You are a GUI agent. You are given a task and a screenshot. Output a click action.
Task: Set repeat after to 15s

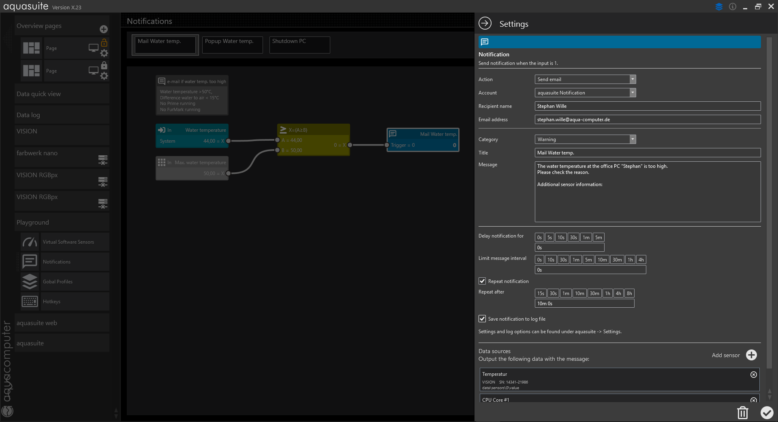click(x=541, y=293)
